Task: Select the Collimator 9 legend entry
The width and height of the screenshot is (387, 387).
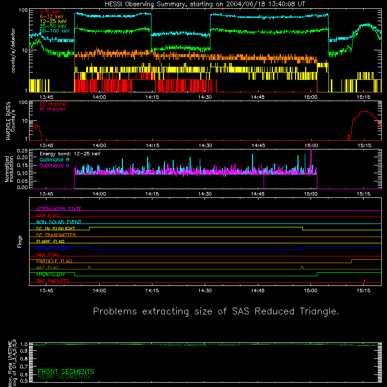Action: pos(54,165)
